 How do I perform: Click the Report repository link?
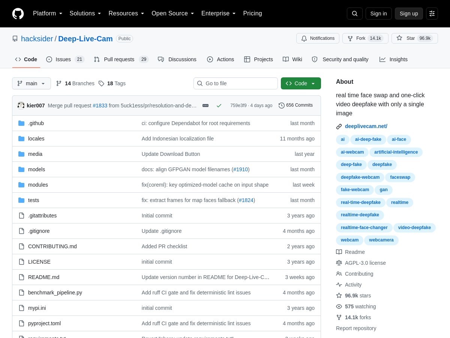tap(356, 328)
